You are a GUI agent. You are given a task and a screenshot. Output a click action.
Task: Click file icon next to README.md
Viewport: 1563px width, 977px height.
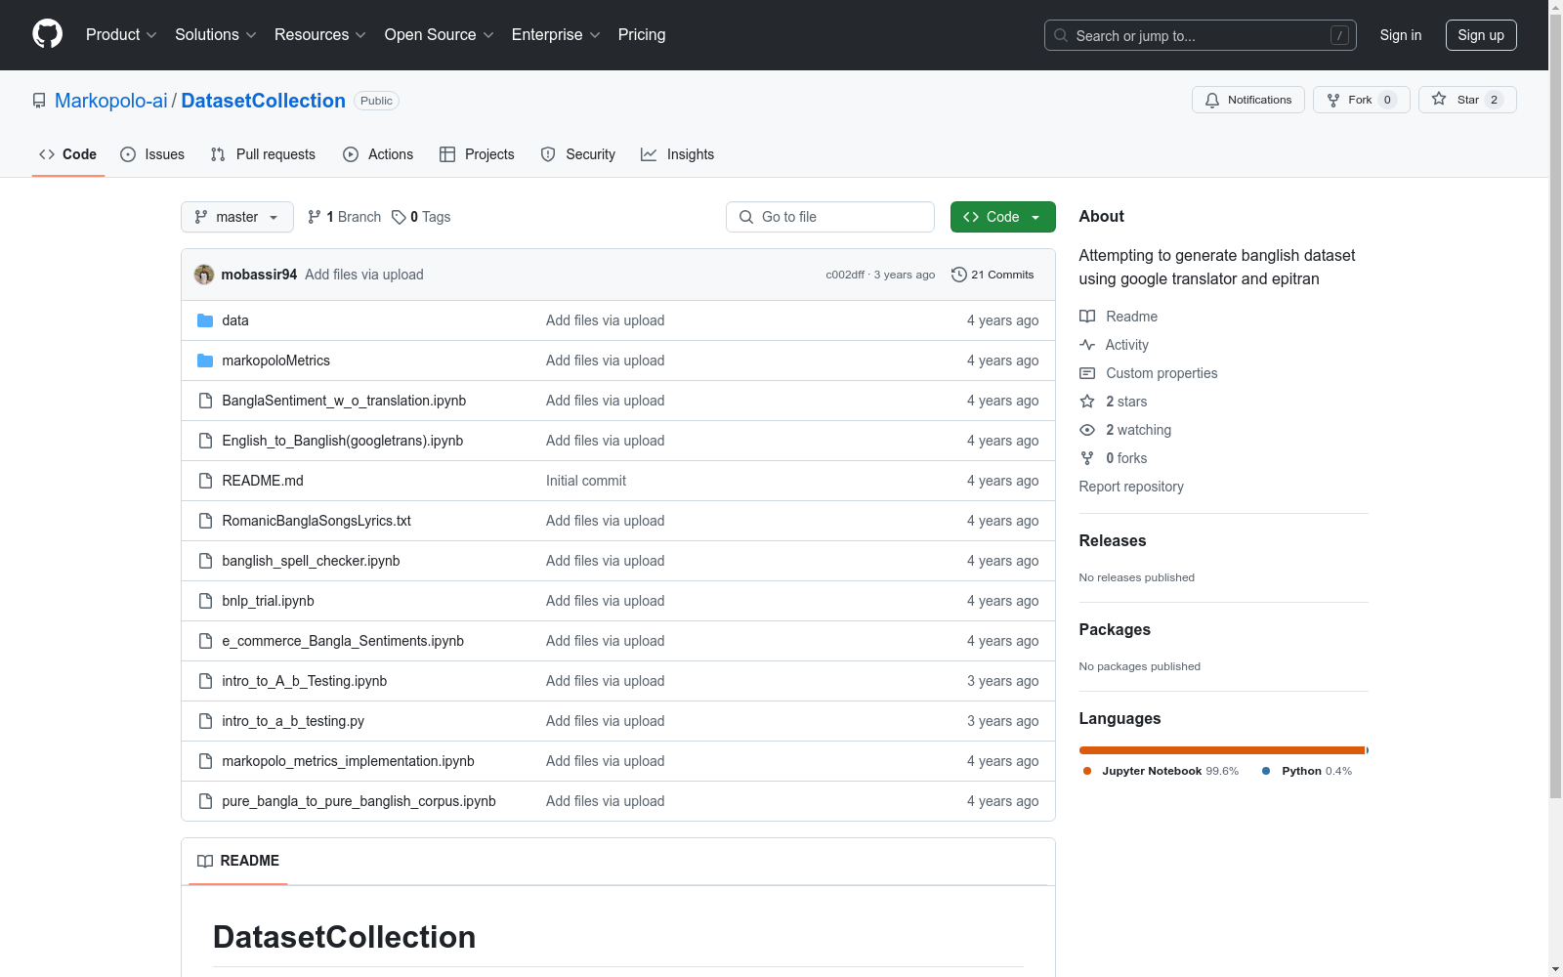[x=205, y=481]
